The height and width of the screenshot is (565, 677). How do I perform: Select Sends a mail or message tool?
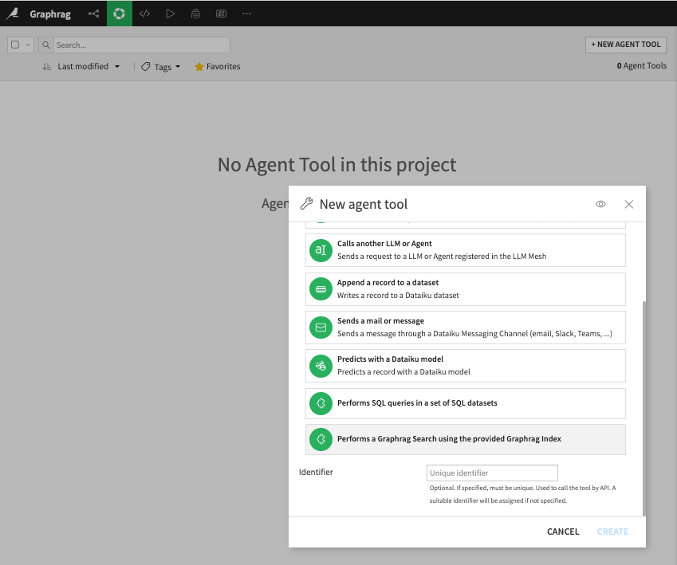[x=466, y=328]
